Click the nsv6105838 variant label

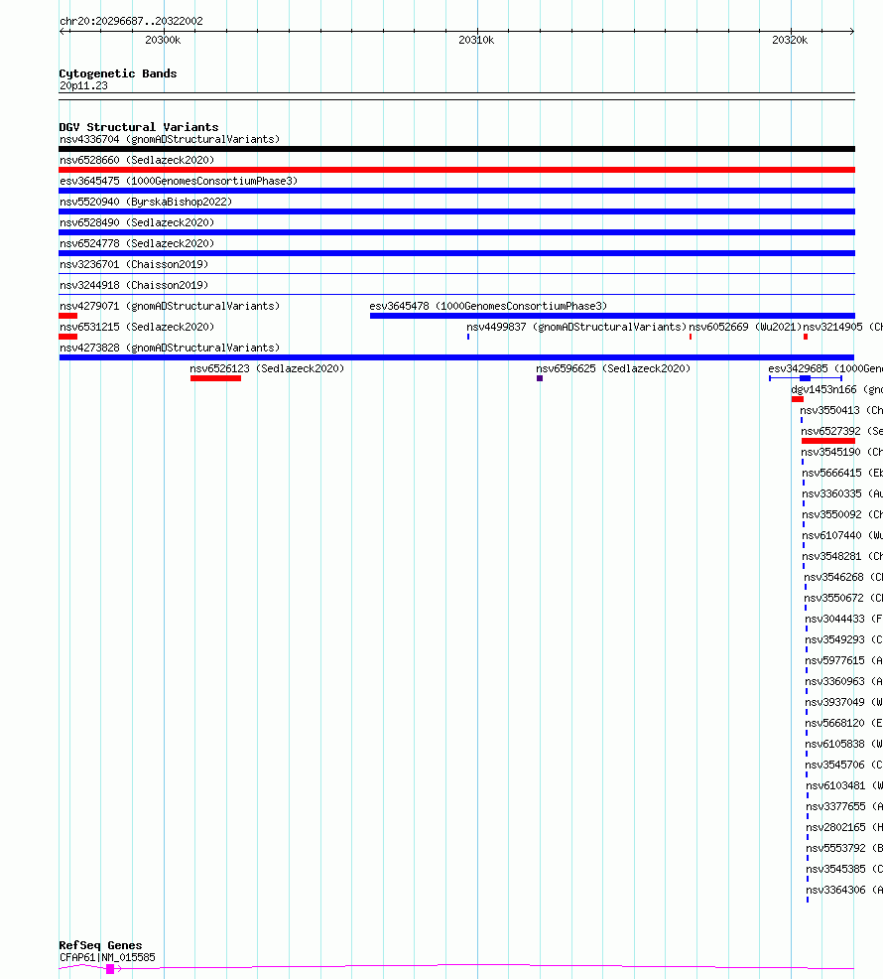coord(843,744)
